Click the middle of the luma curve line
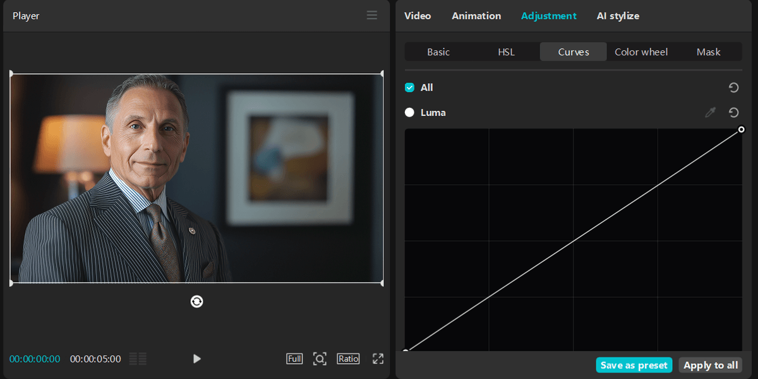Image resolution: width=758 pixels, height=379 pixels. point(574,240)
